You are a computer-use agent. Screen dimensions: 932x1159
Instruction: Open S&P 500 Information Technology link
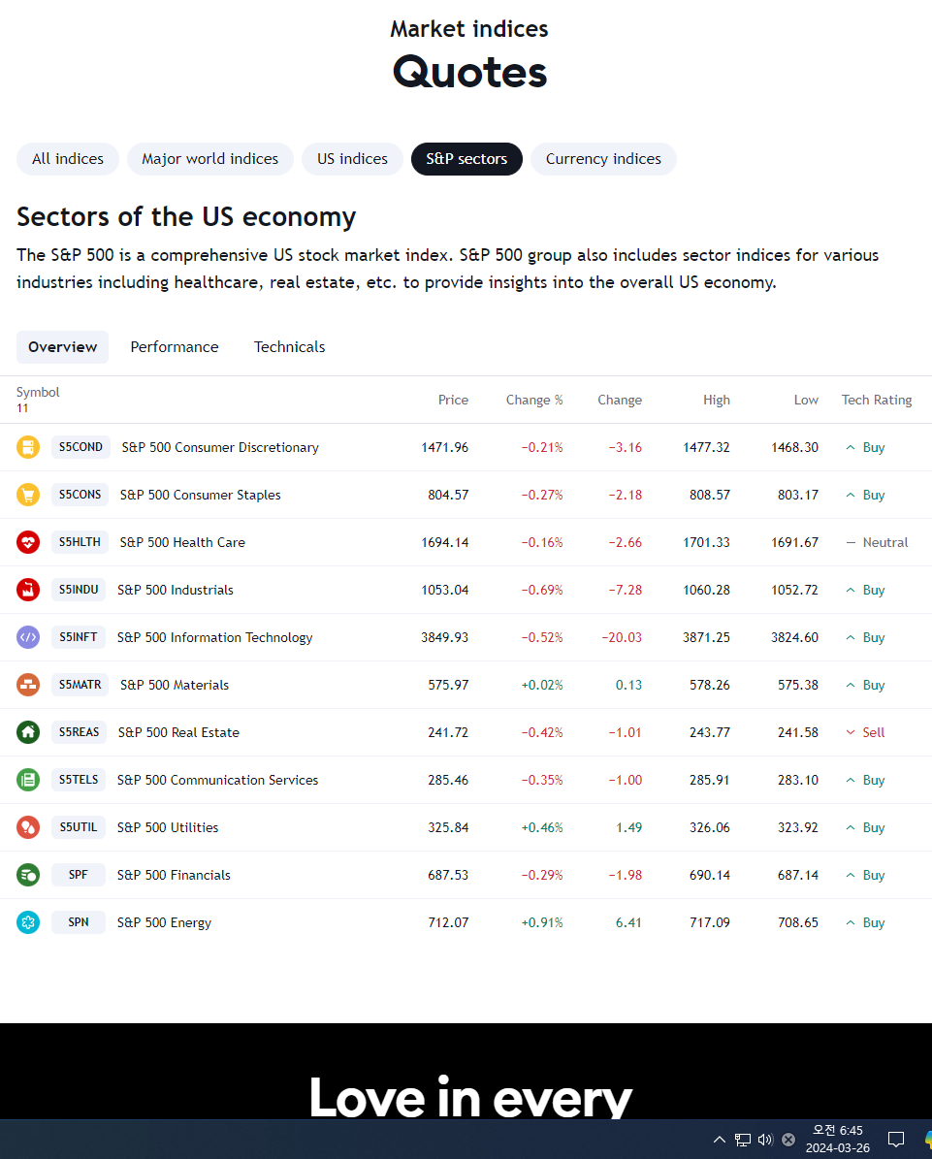214,637
